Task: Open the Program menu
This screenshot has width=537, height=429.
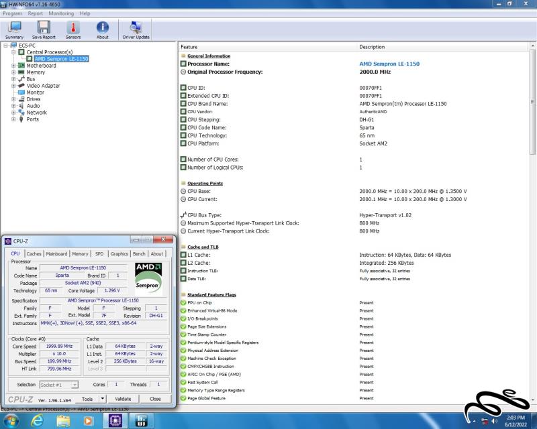Action: [12, 13]
